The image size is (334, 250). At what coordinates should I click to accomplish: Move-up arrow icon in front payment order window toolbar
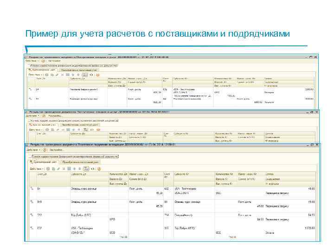(x=74, y=169)
